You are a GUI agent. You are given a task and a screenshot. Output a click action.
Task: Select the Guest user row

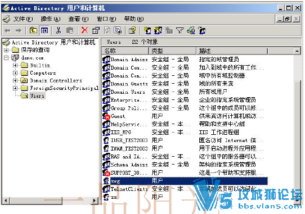pos(185,116)
